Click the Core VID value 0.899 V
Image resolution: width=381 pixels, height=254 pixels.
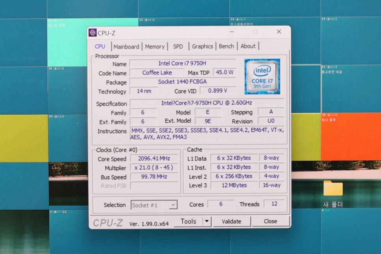click(217, 91)
